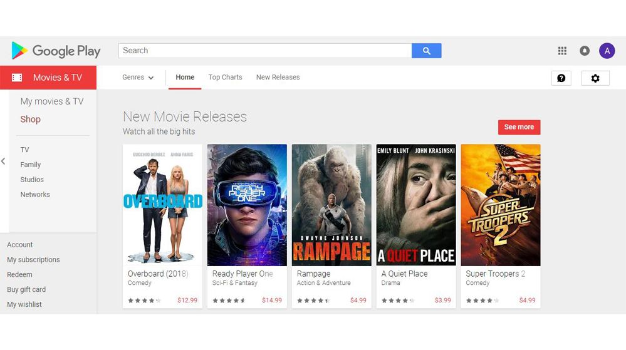This screenshot has width=626, height=350.
Task: Open the Google apps grid icon
Action: coord(562,51)
